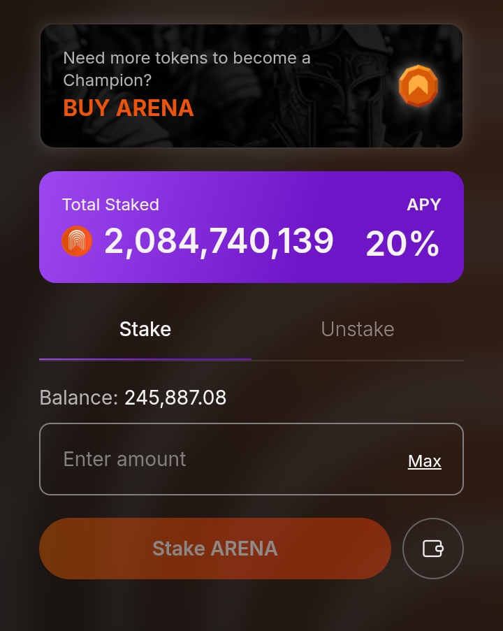The height and width of the screenshot is (631, 503).
Task: Click the "Need more tokens" prompt text
Action: tap(187, 59)
